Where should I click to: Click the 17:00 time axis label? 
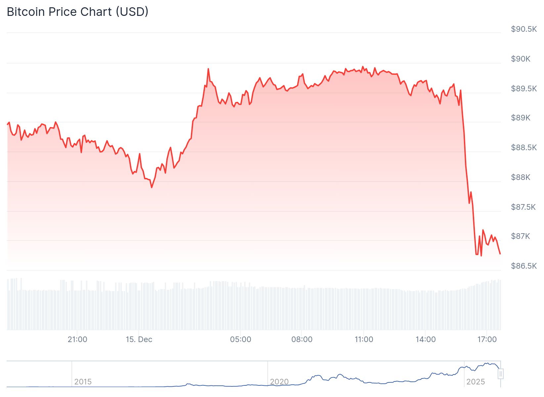click(487, 339)
